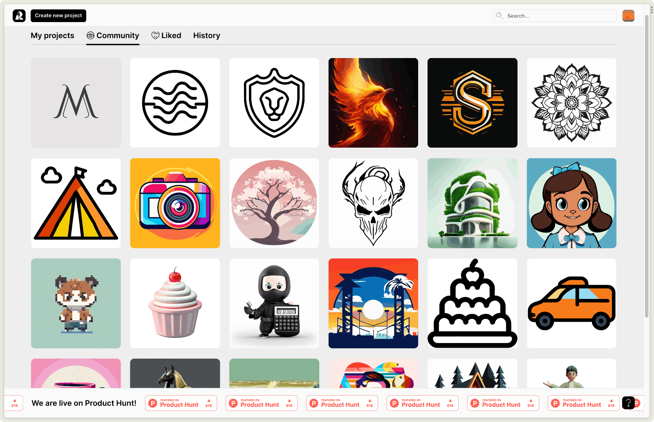Image resolution: width=654 pixels, height=422 pixels.
Task: Click the page vertical scrollbar
Action: (647, 166)
